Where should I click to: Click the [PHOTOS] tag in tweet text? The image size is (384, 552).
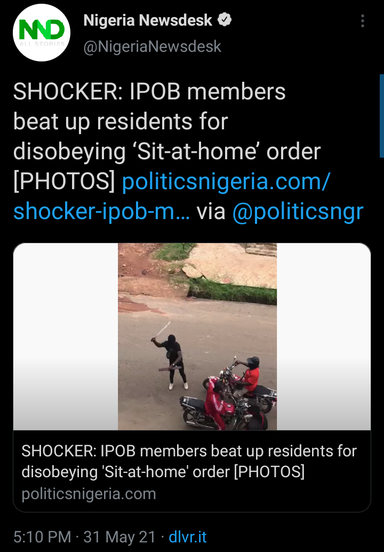[65, 182]
